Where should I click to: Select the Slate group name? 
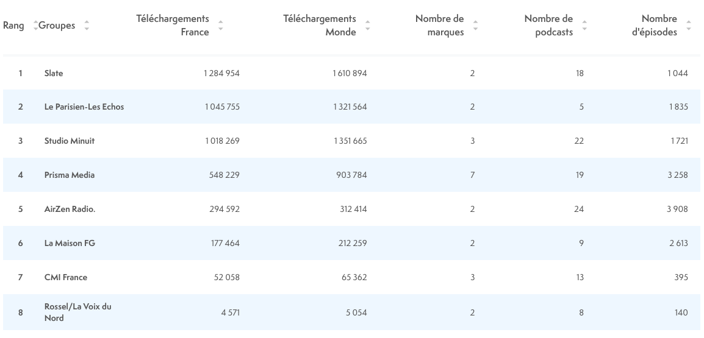click(54, 74)
